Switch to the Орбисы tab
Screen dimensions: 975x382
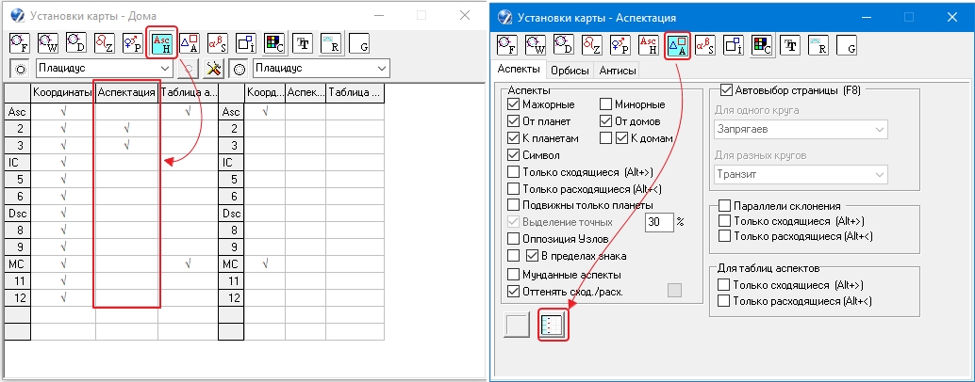tap(570, 71)
